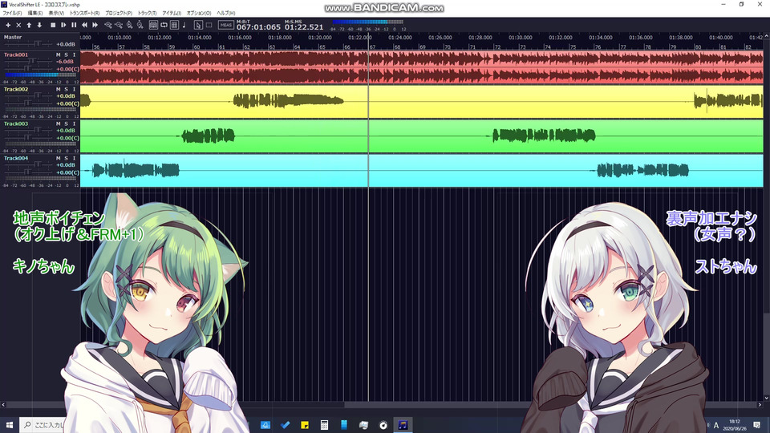770x433 pixels.
Task: Open the ヘルプ(H) menu
Action: (226, 14)
